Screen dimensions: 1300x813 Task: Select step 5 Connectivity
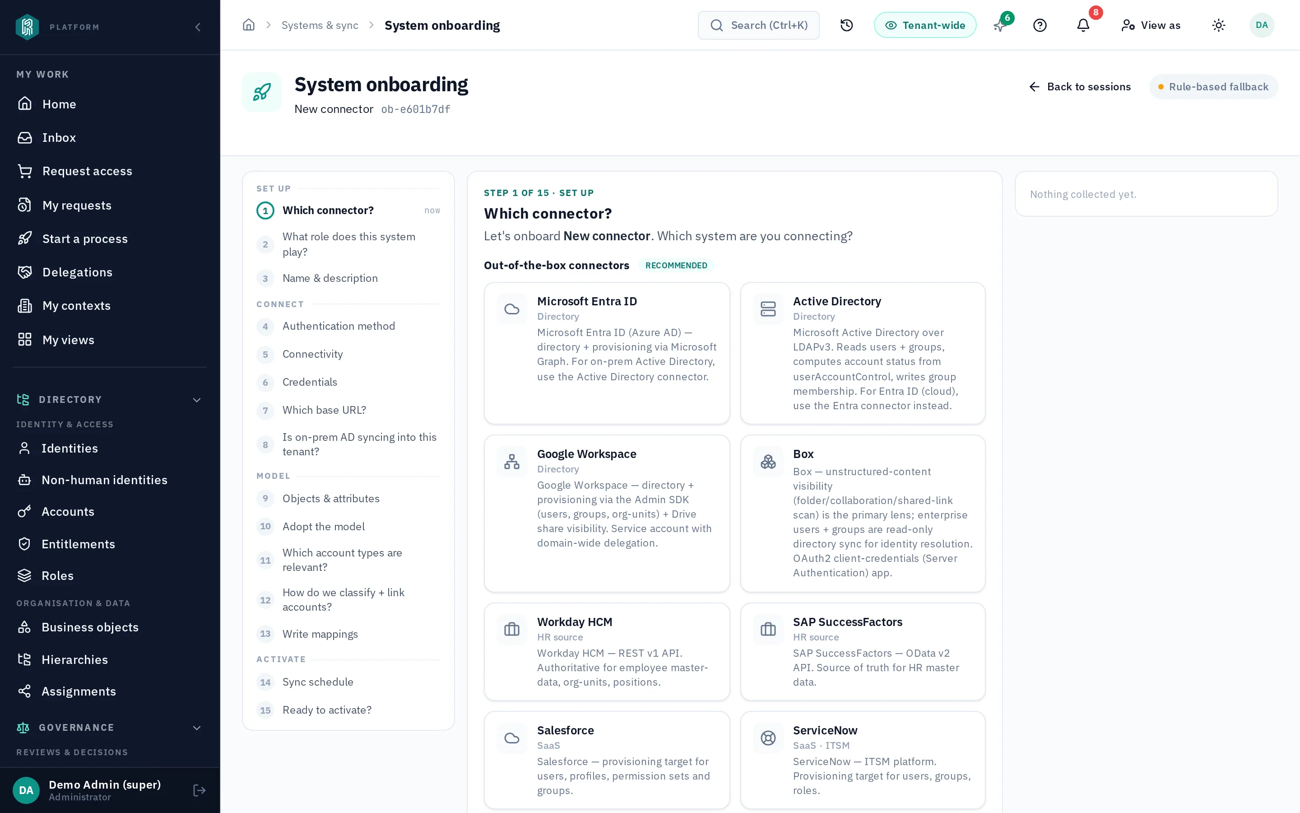348,354
